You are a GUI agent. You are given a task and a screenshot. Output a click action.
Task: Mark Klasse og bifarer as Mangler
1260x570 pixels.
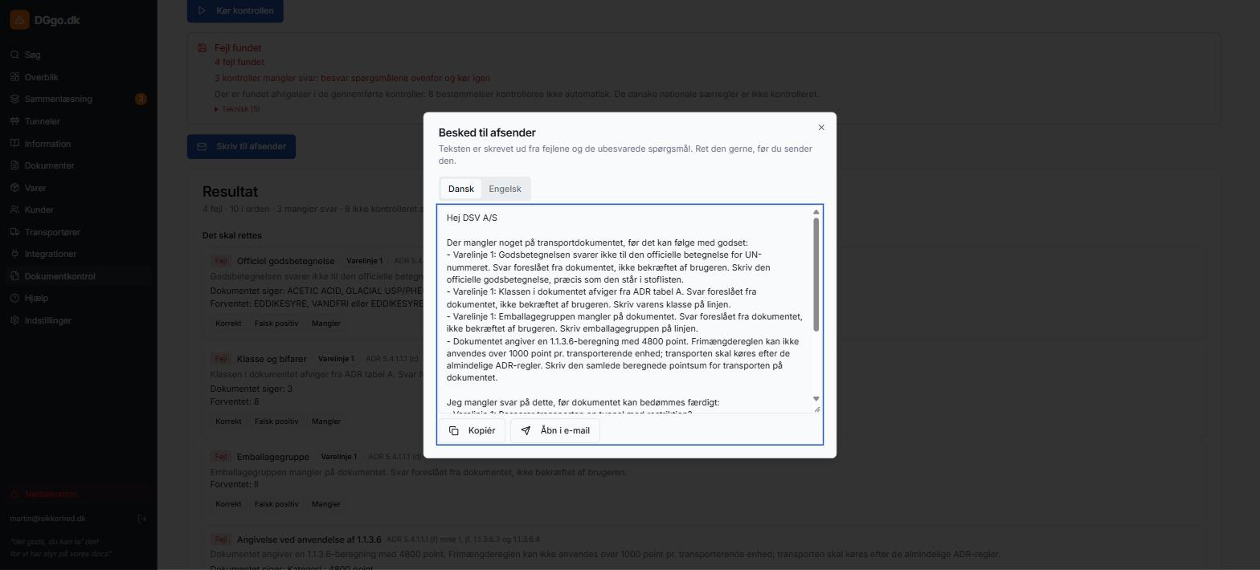click(326, 421)
